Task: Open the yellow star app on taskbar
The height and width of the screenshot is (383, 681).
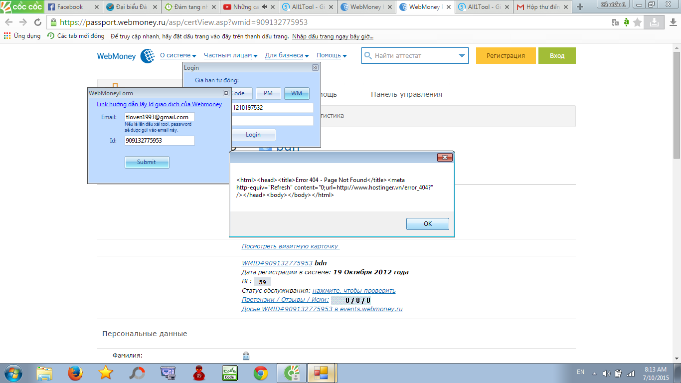Action: coord(106,373)
